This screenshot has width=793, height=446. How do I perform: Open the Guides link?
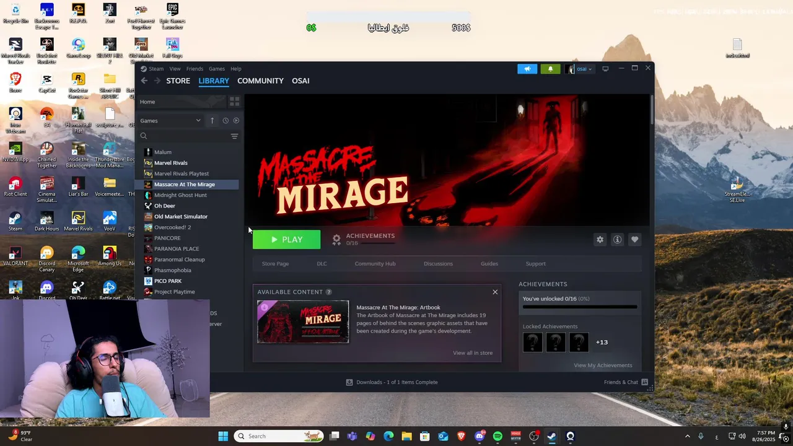489,264
